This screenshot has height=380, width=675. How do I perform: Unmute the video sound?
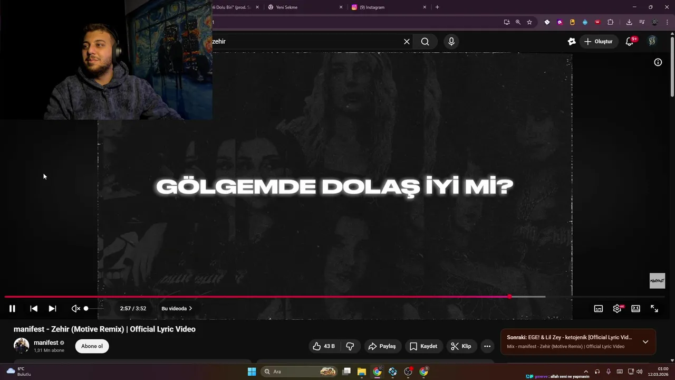pyautogui.click(x=76, y=309)
